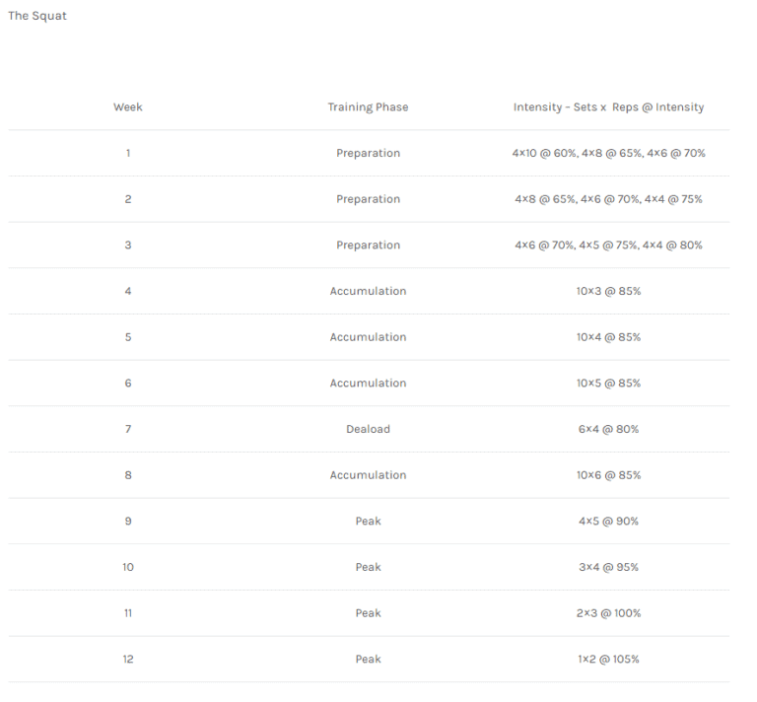757x702 pixels.
Task: Click the "The Squat" heading
Action: 37,16
